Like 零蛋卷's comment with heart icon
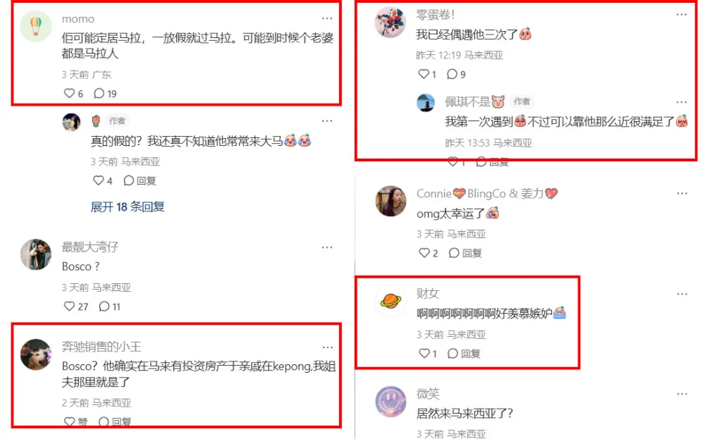The image size is (705, 439). pos(424,74)
